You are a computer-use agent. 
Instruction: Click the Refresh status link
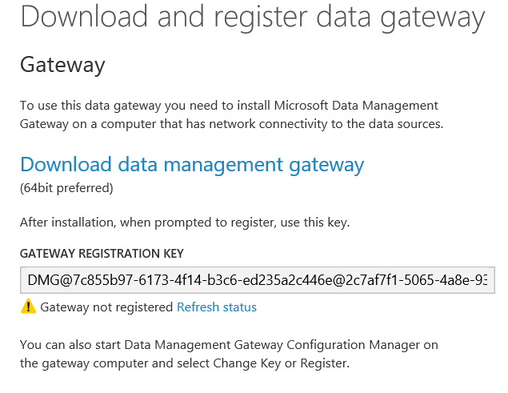point(217,307)
